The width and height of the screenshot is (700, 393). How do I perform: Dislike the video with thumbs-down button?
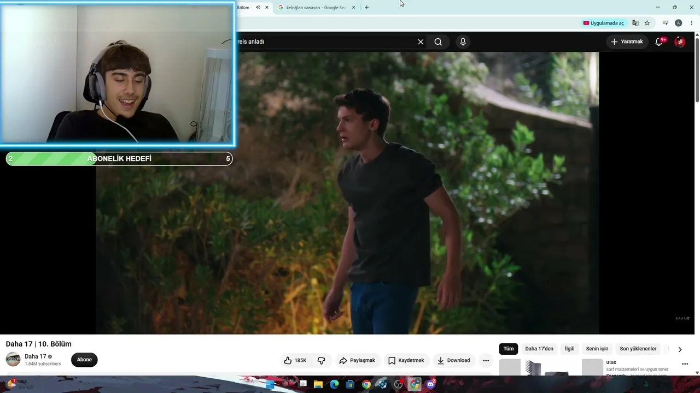pyautogui.click(x=321, y=360)
